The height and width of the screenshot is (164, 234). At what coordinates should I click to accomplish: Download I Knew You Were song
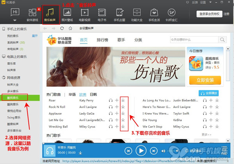coord(217,113)
